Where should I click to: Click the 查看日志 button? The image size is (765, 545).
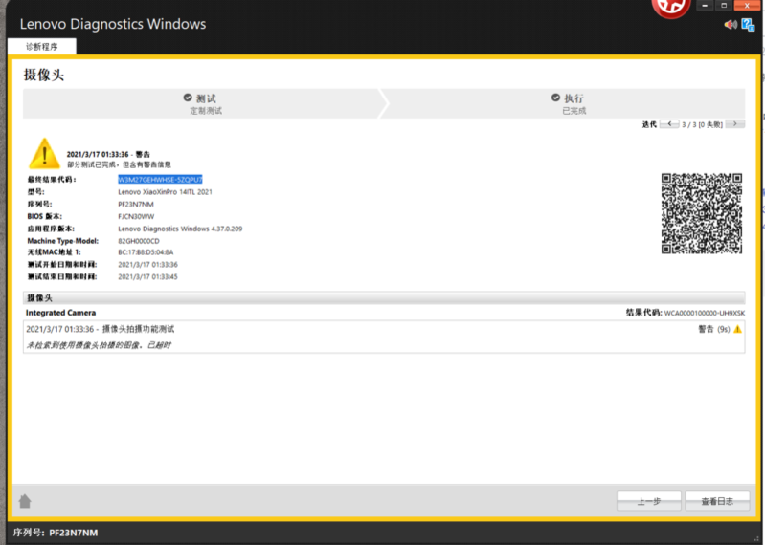717,501
